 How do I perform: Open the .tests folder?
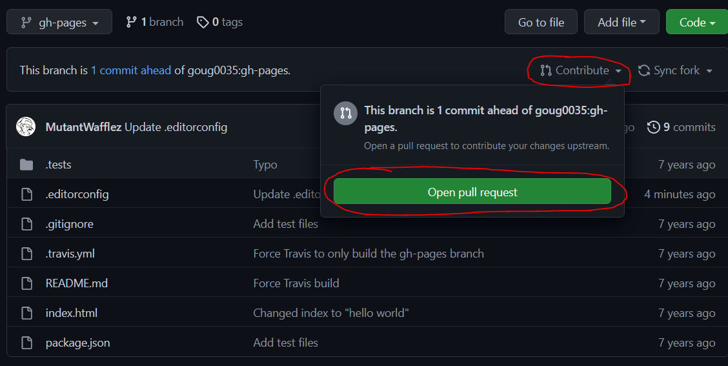pyautogui.click(x=59, y=165)
